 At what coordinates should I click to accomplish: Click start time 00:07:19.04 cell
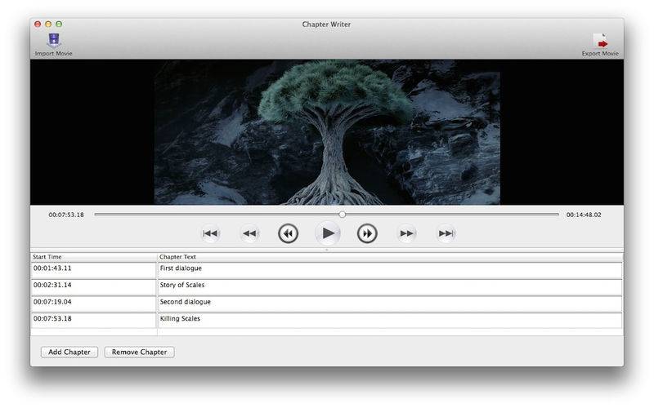click(x=93, y=304)
